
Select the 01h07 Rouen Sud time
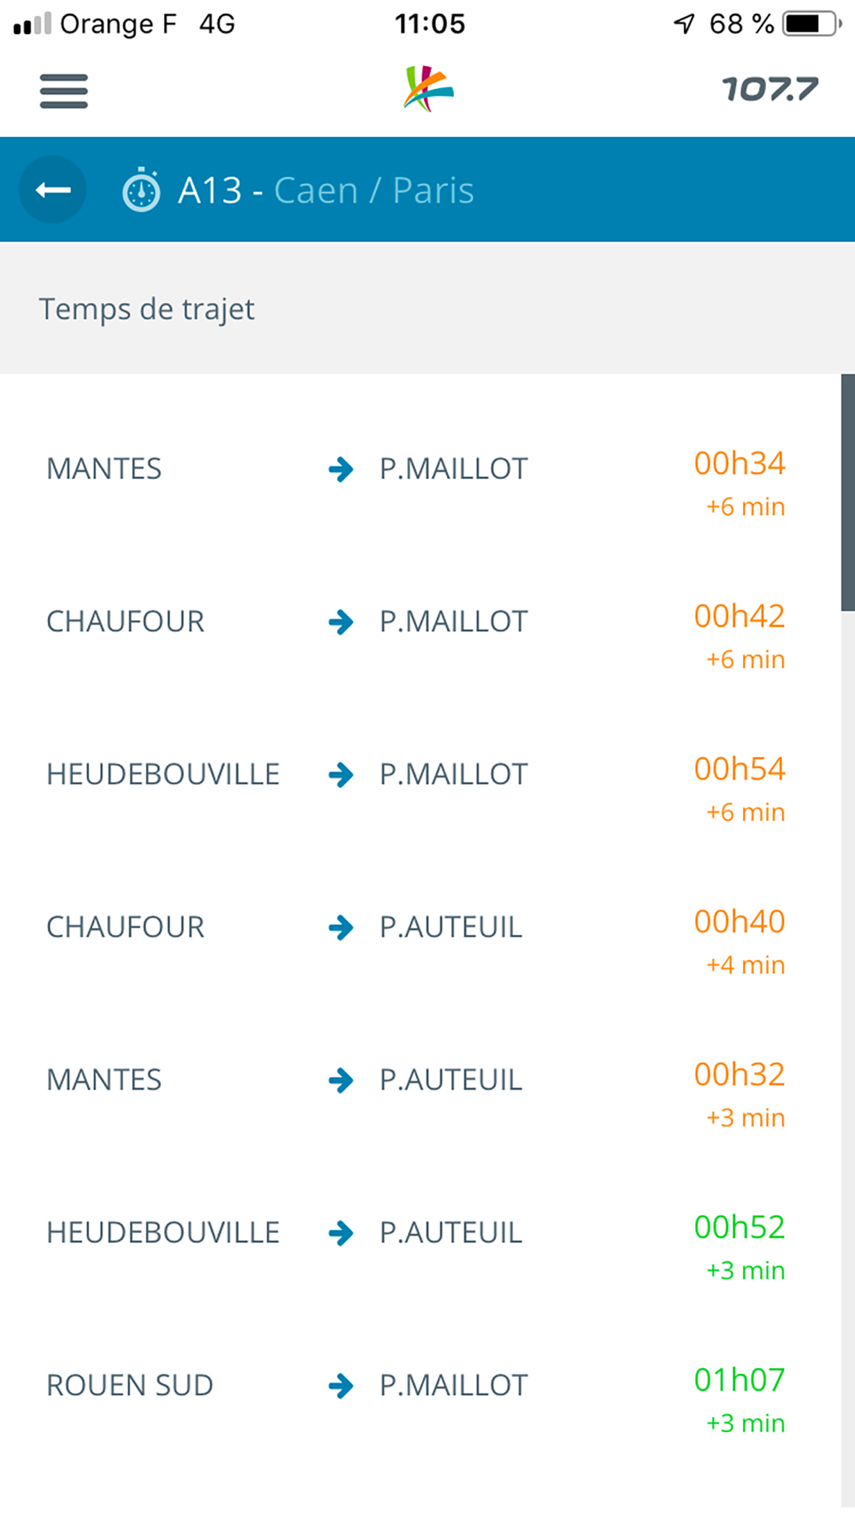coord(739,1380)
